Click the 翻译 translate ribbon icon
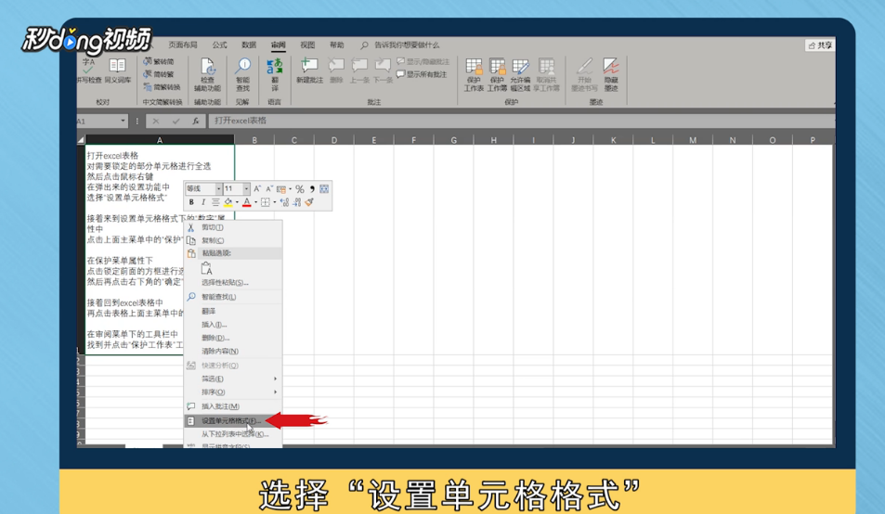Image resolution: width=885 pixels, height=514 pixels. [274, 75]
